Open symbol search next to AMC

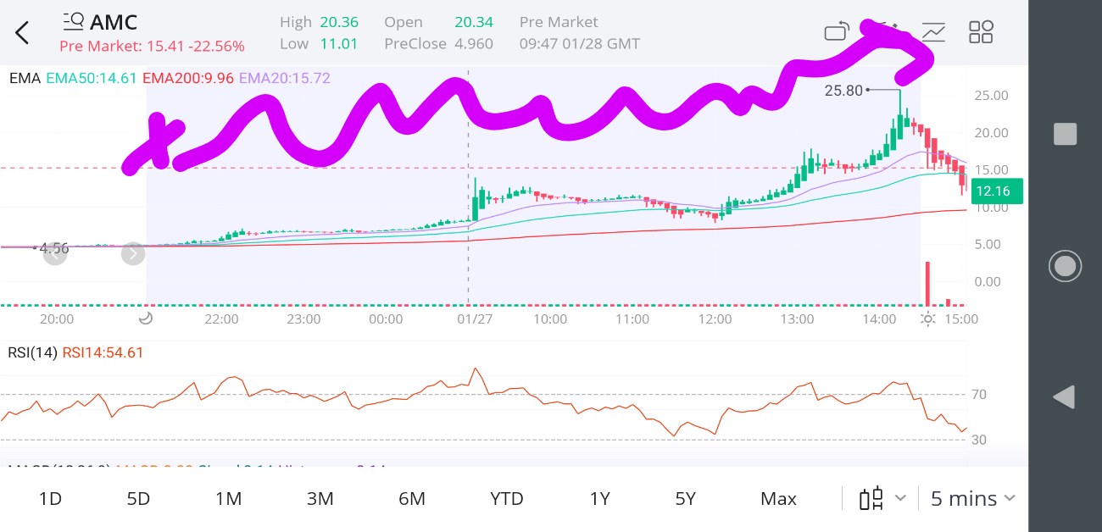[73, 21]
